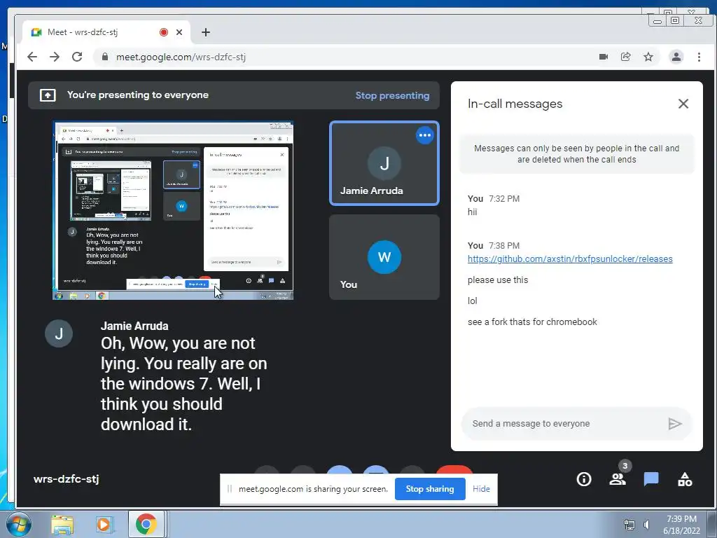Open the volume speaker tray icon
717x538 pixels.
coord(646,525)
